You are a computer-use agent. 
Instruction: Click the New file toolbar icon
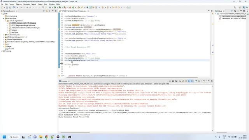coord(2,7)
